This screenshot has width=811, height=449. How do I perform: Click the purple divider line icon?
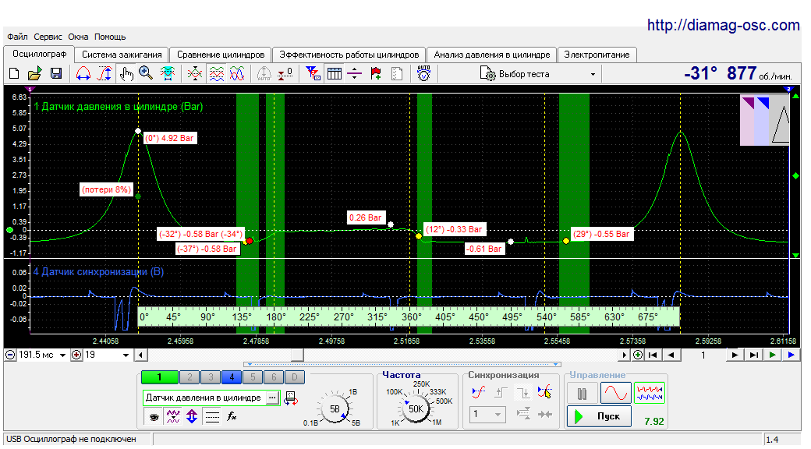[x=354, y=74]
